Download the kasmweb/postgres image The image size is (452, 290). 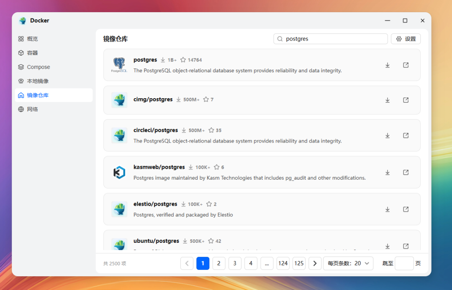coord(388,173)
